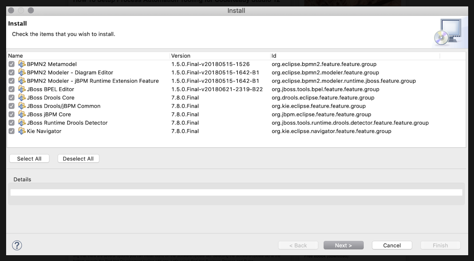The height and width of the screenshot is (261, 474).
Task: Uncheck the JBoss BPEL Editor checkbox
Action: point(12,89)
